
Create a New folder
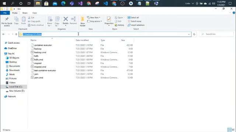coord(83,22)
